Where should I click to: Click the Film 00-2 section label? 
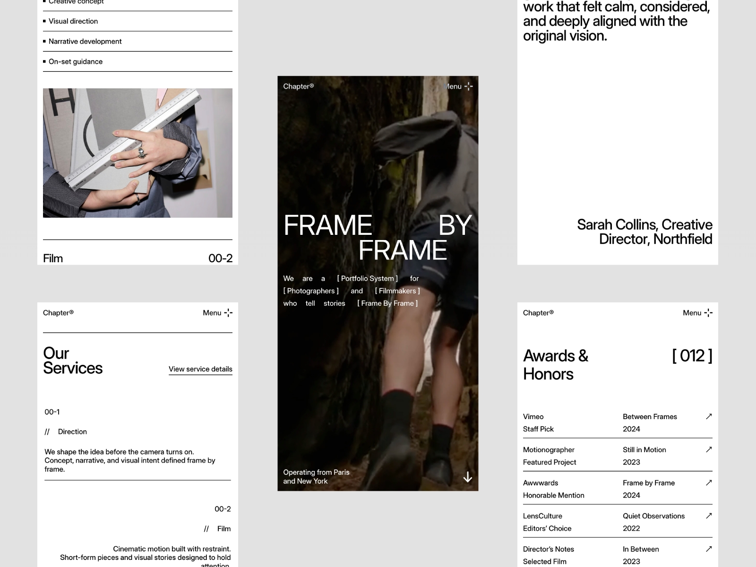[52, 258]
